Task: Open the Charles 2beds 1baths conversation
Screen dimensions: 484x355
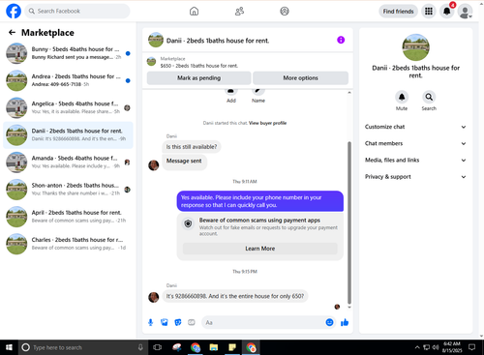Action: (x=68, y=244)
